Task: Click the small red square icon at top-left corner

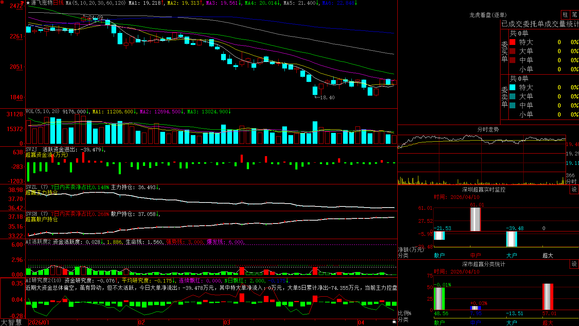Action: coord(2,2)
